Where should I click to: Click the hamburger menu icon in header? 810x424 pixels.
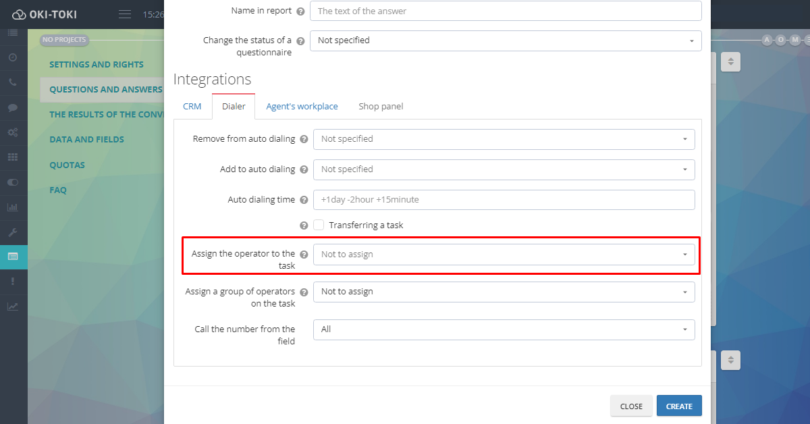click(125, 14)
